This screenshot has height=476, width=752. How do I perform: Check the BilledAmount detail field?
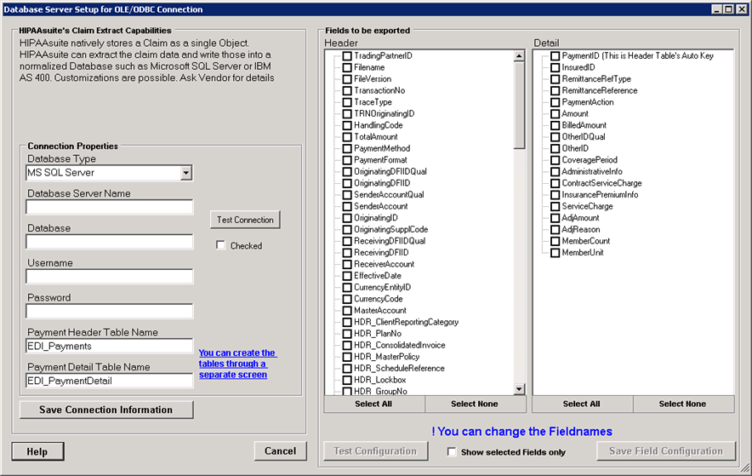pyautogui.click(x=555, y=126)
